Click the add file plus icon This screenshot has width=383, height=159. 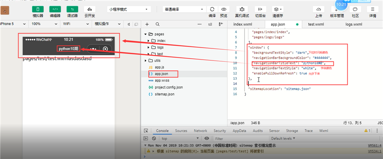147,24
